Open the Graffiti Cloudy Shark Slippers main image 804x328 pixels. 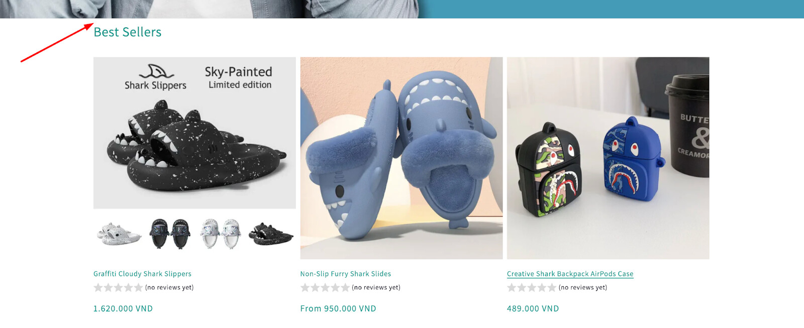(194, 133)
